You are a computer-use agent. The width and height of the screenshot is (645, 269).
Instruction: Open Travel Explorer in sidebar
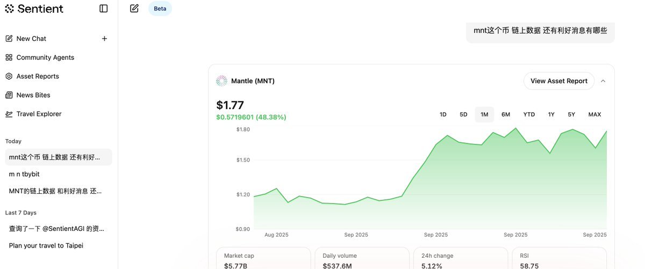[39, 114]
